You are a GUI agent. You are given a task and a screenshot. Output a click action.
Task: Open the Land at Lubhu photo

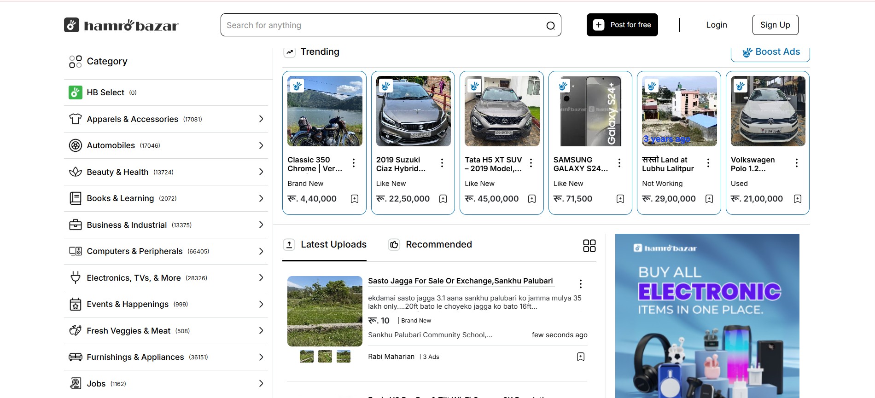679,111
